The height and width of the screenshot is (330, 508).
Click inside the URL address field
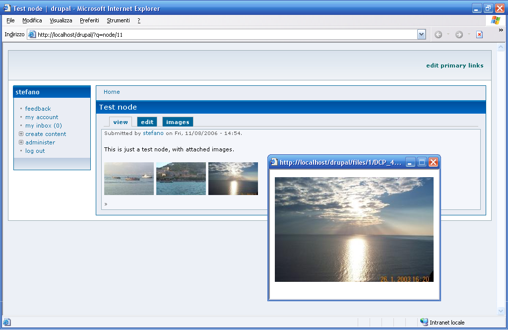point(223,35)
